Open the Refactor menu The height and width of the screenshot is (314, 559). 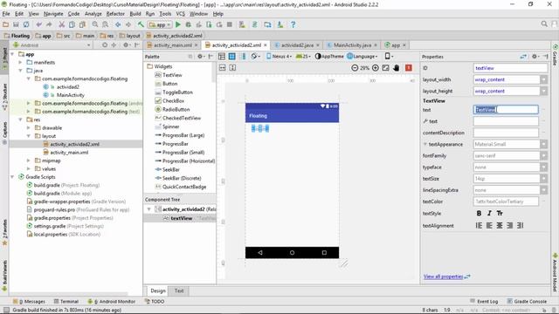coord(115,14)
